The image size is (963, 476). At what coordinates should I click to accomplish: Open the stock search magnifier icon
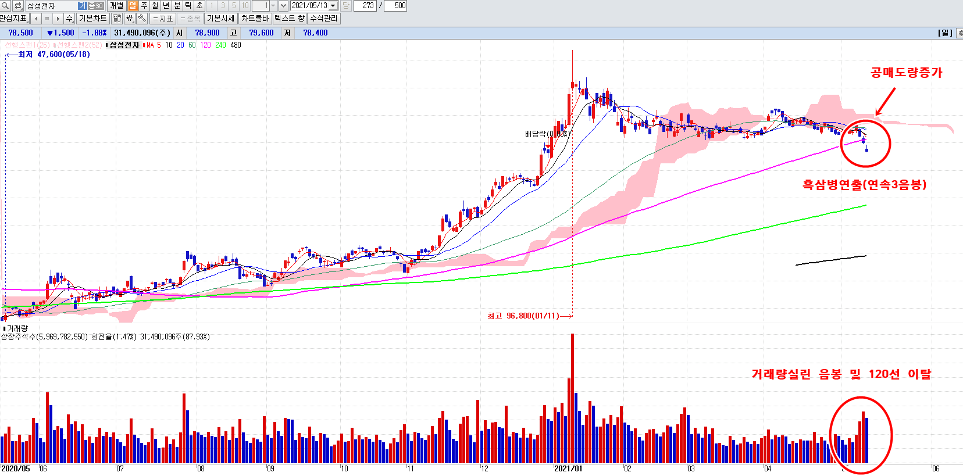point(5,6)
